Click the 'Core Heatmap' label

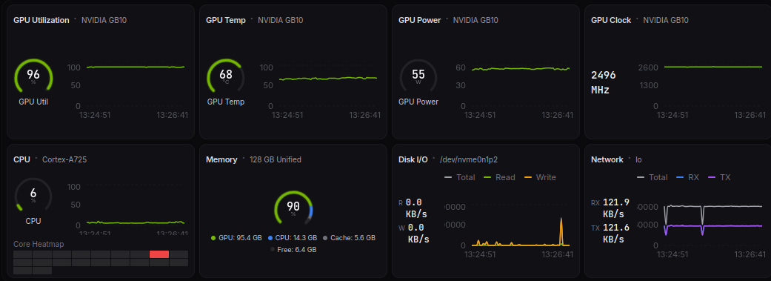tap(39, 244)
